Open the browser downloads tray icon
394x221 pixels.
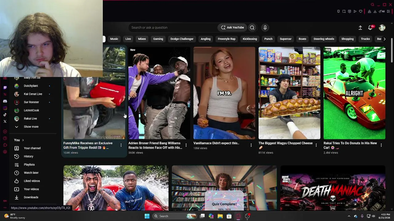point(375,11)
